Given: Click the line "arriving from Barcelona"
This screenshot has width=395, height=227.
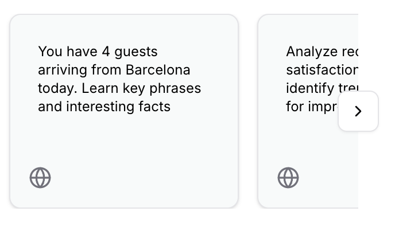Looking at the screenshot, I should (114, 69).
